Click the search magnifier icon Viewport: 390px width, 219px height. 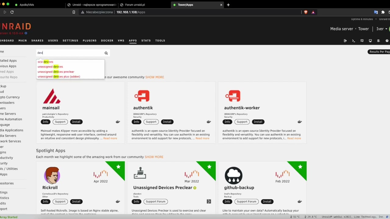(106, 53)
